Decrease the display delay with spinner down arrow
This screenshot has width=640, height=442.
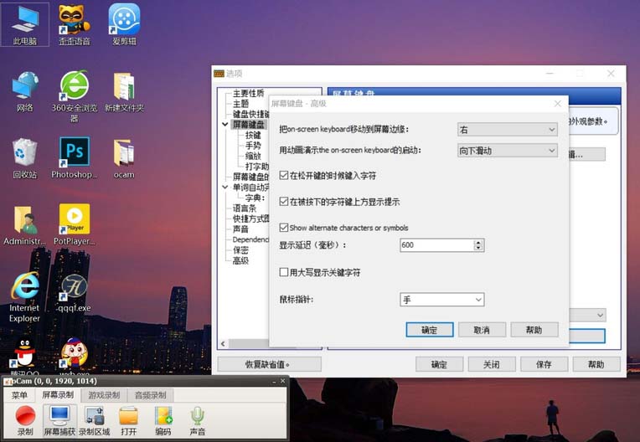[x=478, y=248]
